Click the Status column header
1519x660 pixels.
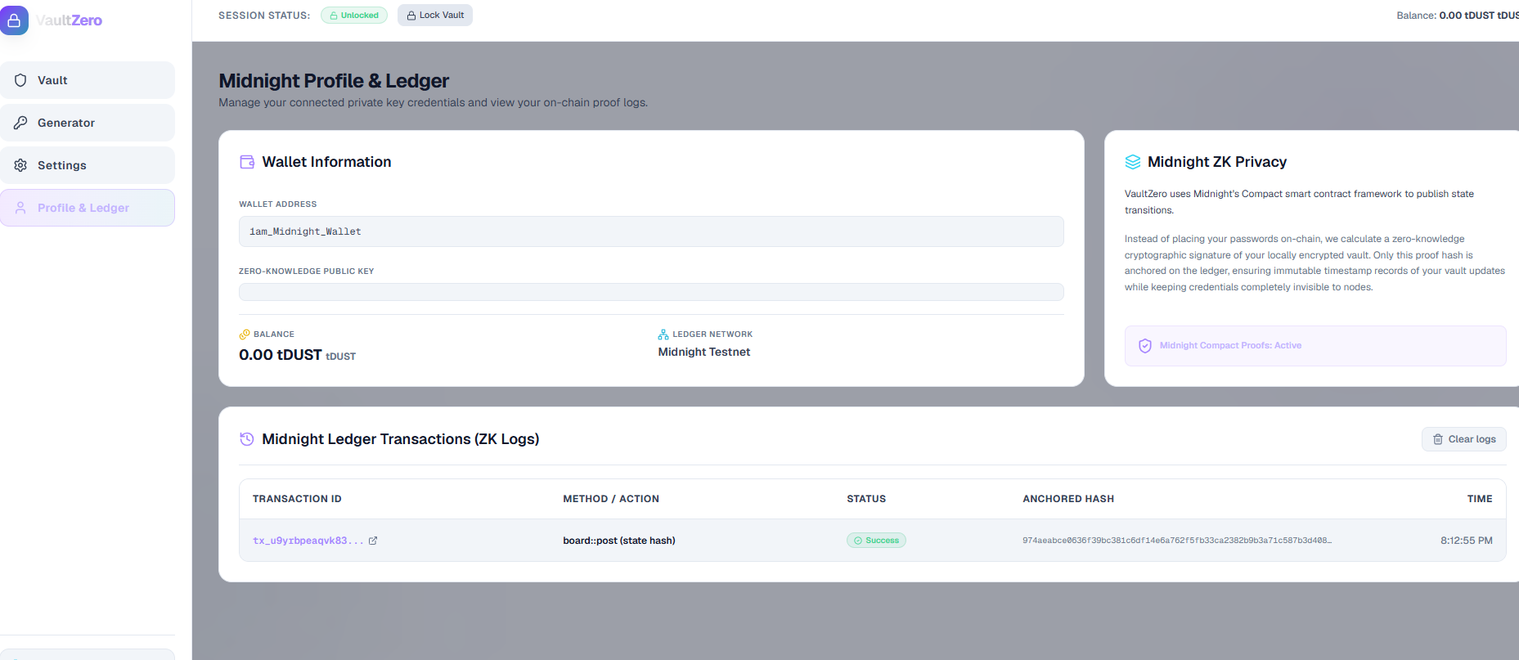(866, 499)
